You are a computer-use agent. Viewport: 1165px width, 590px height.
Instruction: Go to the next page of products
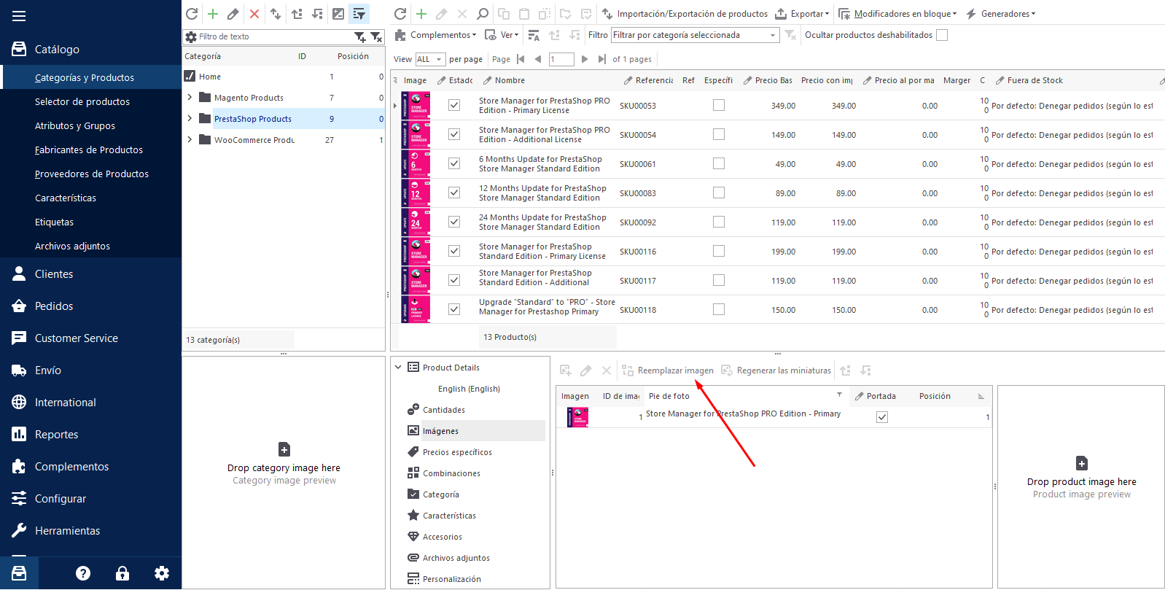click(x=585, y=59)
